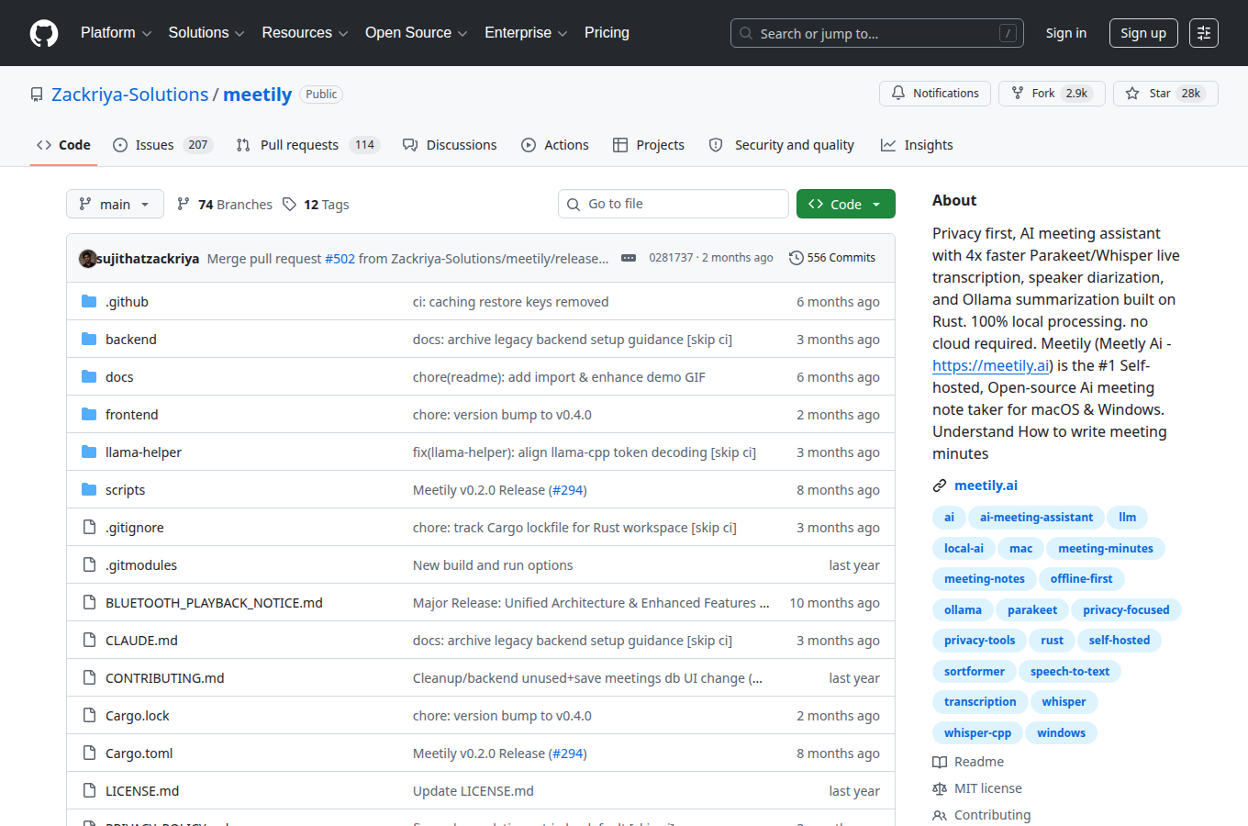1248x826 pixels.
Task: Switch to the Pull requests tab
Action: pos(307,145)
